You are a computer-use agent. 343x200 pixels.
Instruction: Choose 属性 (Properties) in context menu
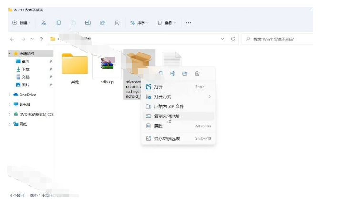pyautogui.click(x=179, y=126)
